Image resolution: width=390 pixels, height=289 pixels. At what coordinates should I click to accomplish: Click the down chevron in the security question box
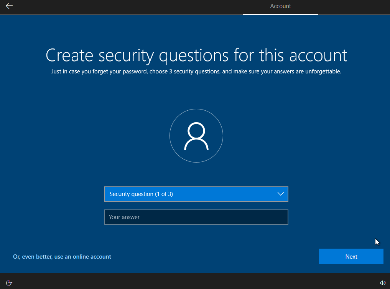point(281,194)
